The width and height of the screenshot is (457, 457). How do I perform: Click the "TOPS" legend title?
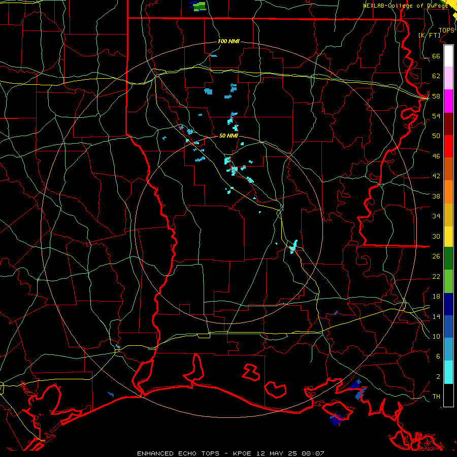coord(446,30)
